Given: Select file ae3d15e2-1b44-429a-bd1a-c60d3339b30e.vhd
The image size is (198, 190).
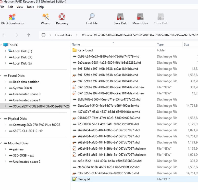Looking at the screenshot, I should pyautogui.click(x=109, y=161).
